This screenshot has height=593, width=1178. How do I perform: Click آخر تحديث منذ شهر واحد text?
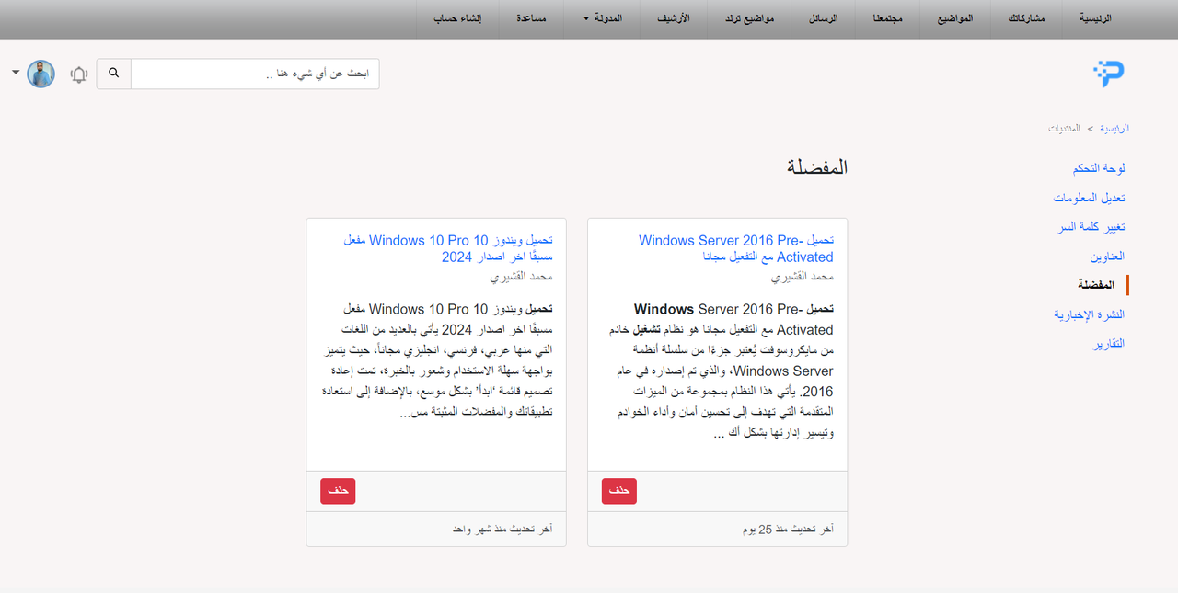502,530
